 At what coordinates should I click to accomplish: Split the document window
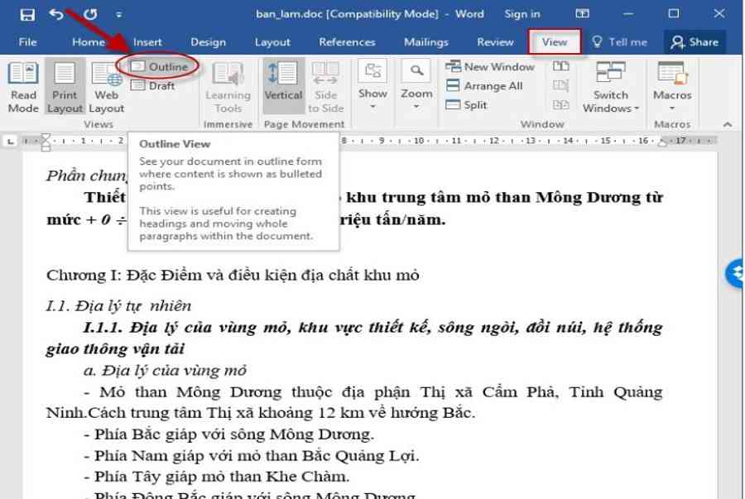[467, 105]
